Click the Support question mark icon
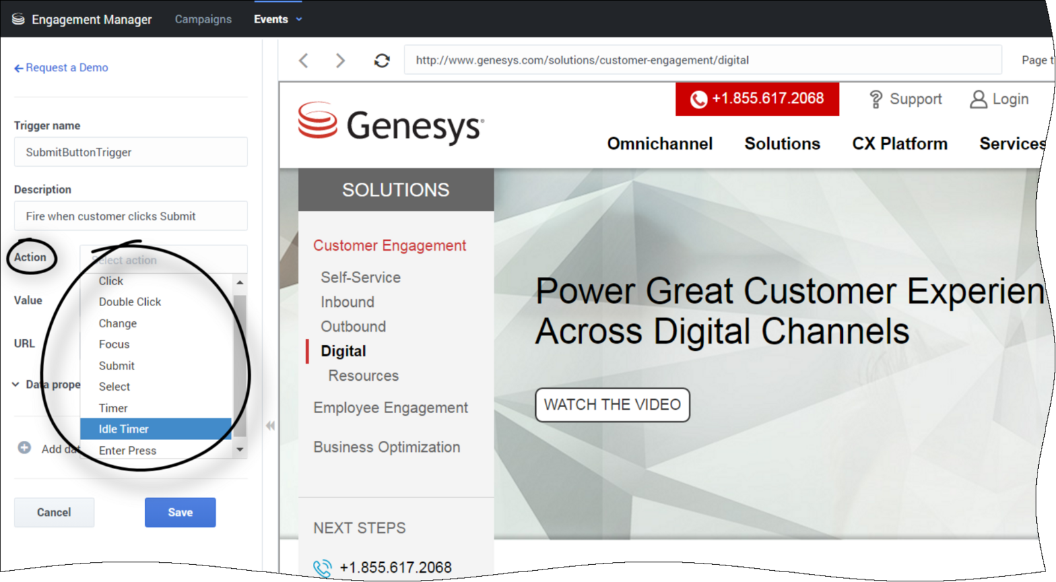 pos(876,99)
